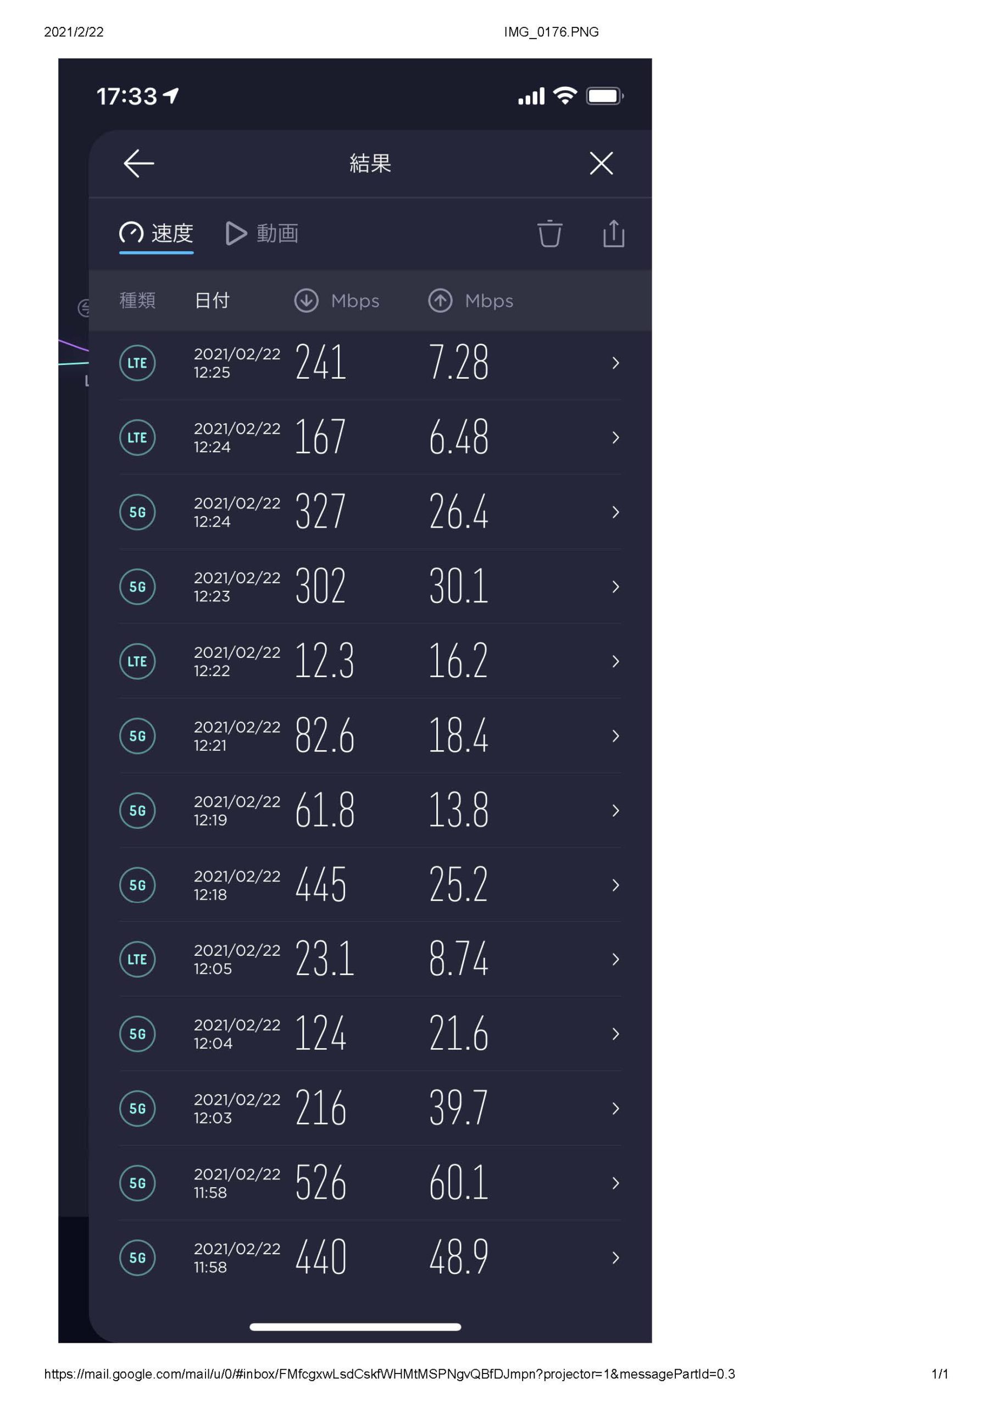Tap the home indicator bar at bottom
994x1407 pixels.
pyautogui.click(x=356, y=1327)
